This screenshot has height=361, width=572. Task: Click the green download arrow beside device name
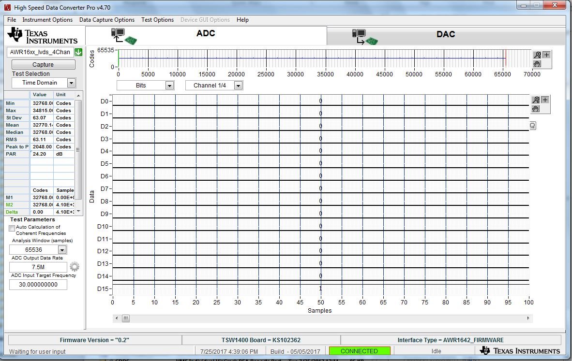(78, 52)
